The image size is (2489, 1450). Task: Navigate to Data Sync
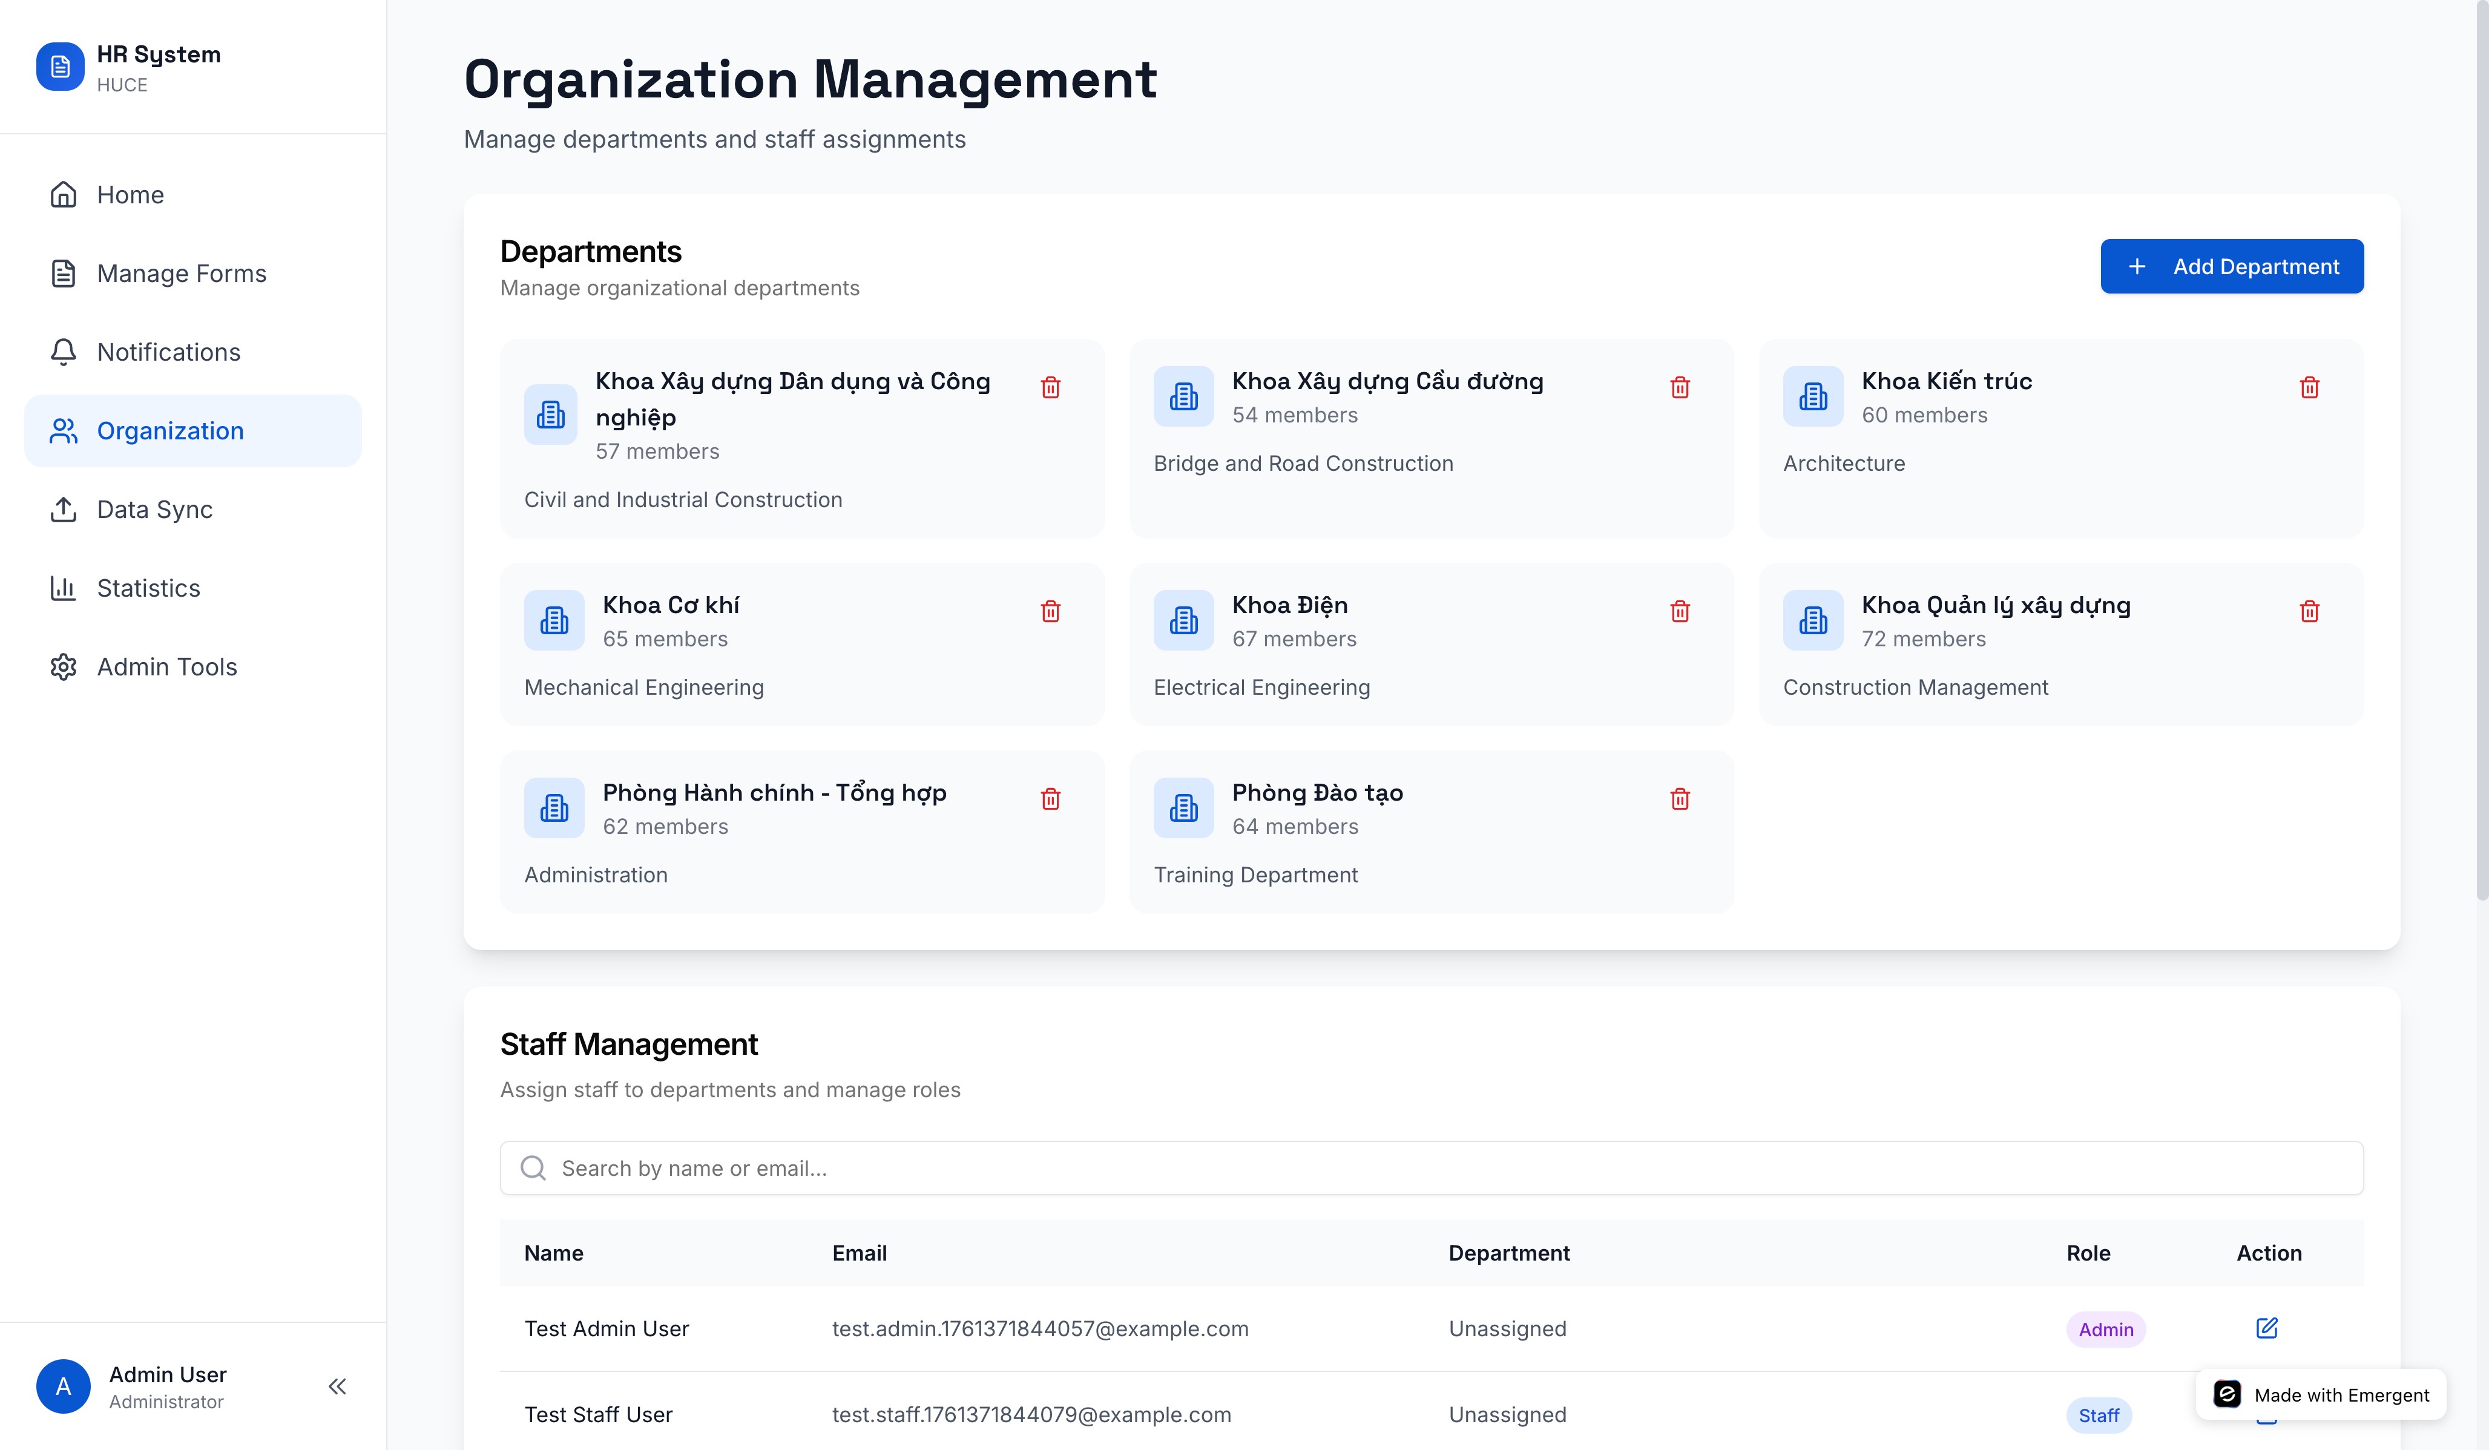pyautogui.click(x=154, y=510)
